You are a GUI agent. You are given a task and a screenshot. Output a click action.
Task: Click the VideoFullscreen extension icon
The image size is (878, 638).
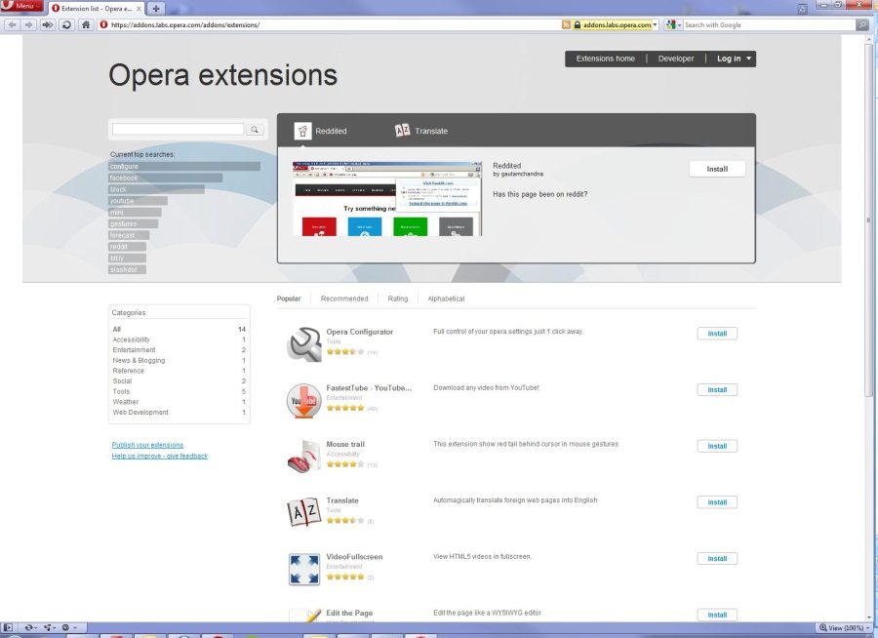point(304,569)
